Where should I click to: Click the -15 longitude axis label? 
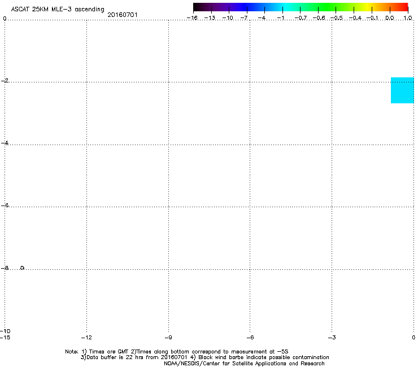click(5, 338)
